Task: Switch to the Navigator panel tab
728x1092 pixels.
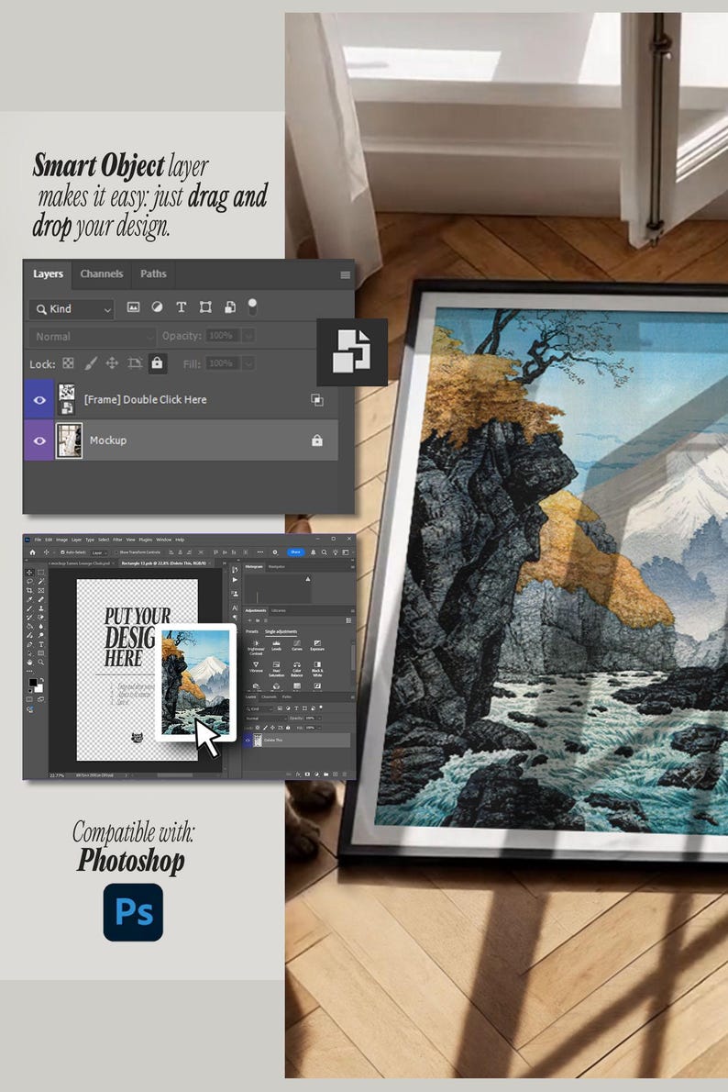Action: coord(277,567)
